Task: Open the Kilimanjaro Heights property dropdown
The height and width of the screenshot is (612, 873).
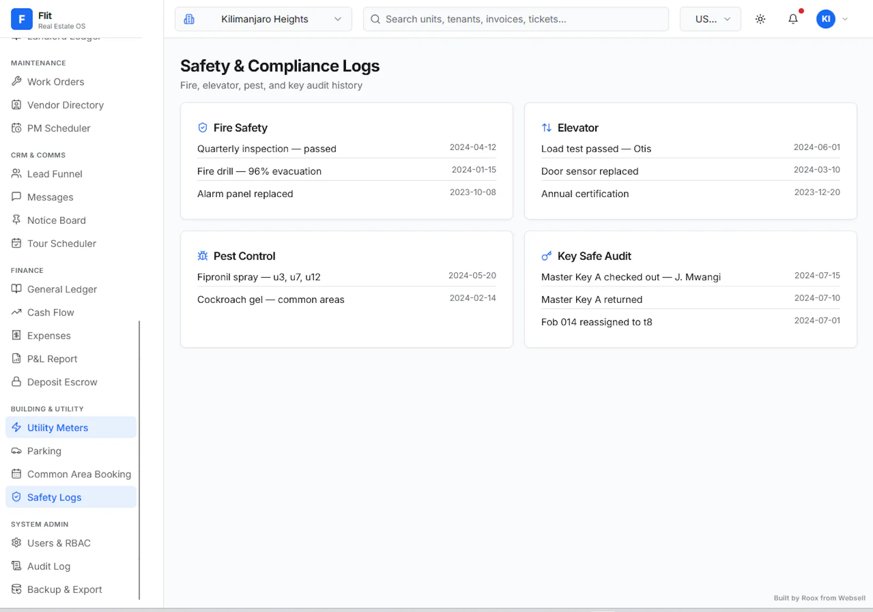Action: pos(264,19)
